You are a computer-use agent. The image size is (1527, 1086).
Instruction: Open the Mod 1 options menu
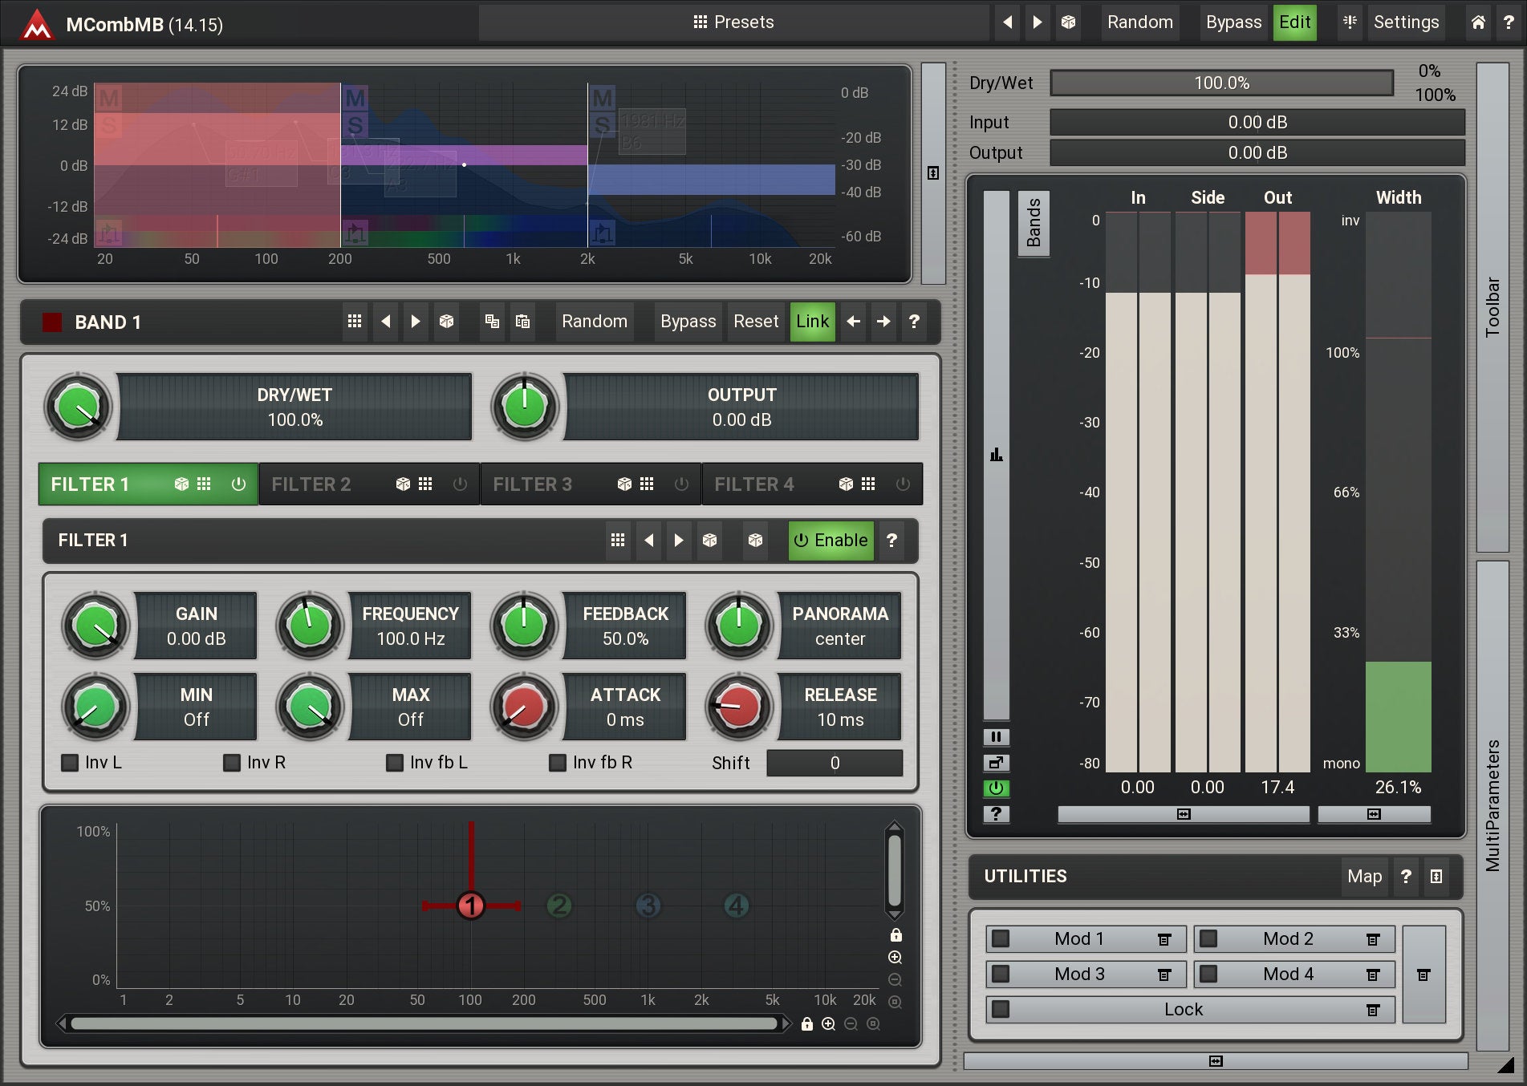(1164, 939)
